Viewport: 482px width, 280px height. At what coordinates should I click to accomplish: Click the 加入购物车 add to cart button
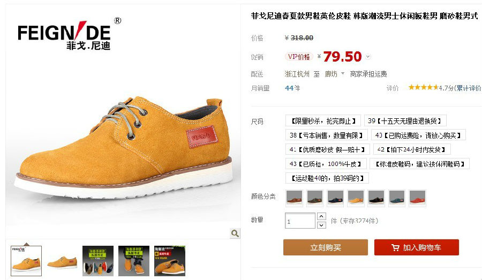click(x=417, y=247)
